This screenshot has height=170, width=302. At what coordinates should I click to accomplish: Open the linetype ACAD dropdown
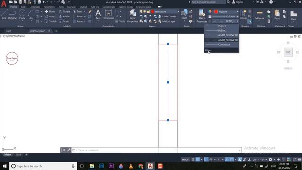(237, 21)
